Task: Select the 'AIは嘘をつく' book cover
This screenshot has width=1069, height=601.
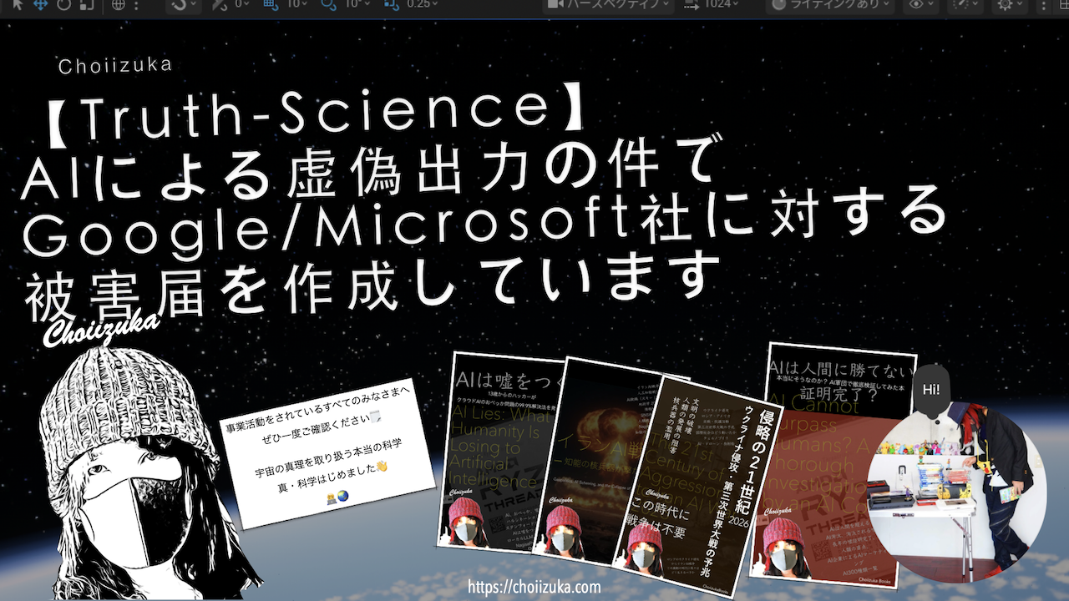Action: 499,451
